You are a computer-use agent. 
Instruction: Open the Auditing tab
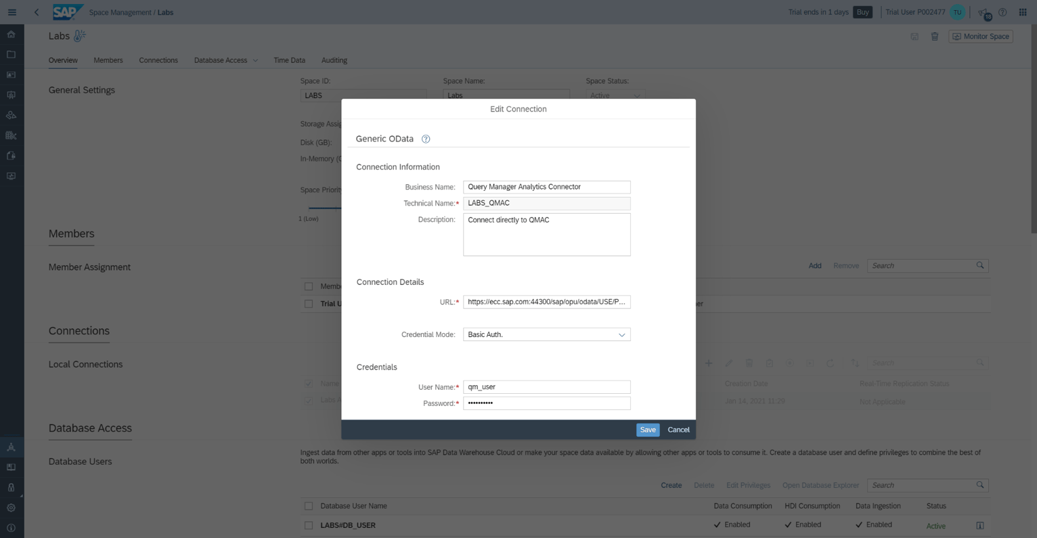pos(334,60)
